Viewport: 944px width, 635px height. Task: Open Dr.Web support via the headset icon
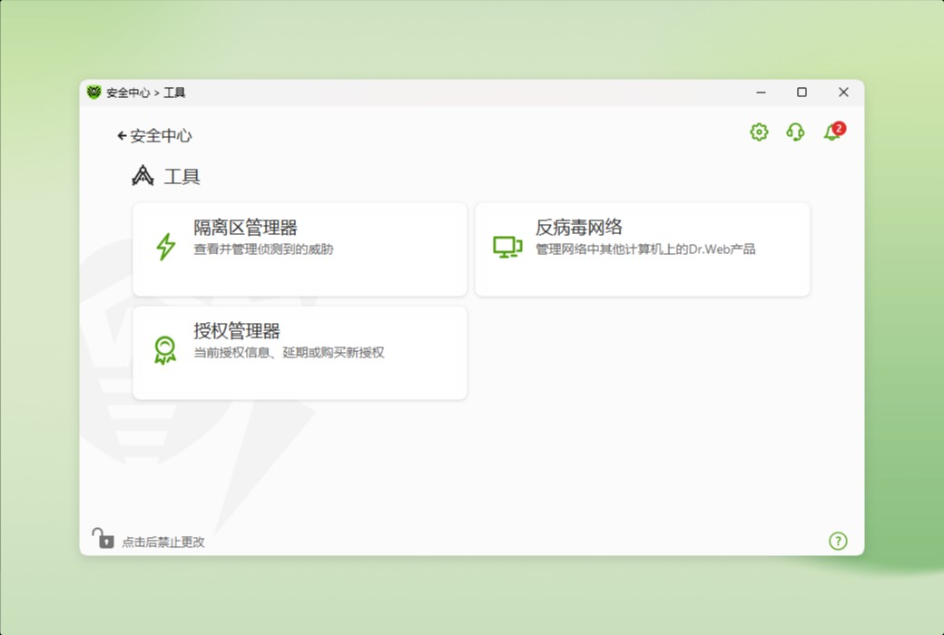pyautogui.click(x=795, y=132)
